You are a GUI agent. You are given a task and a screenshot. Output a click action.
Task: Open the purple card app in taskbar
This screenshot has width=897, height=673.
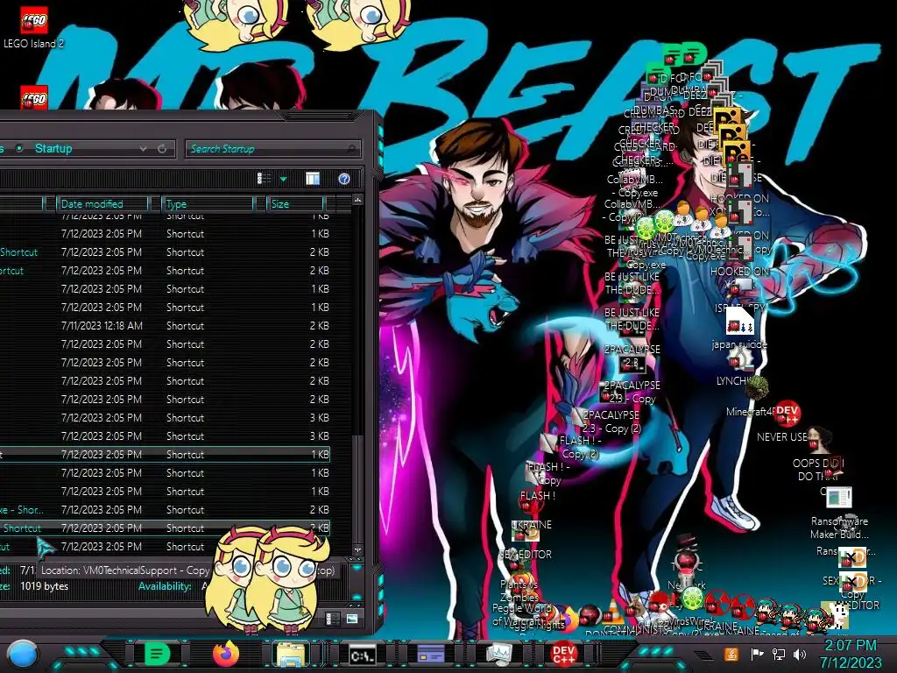(431, 654)
